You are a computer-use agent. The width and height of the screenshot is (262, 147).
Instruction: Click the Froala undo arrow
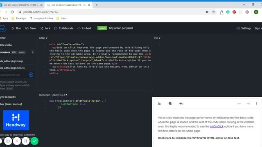239,104
